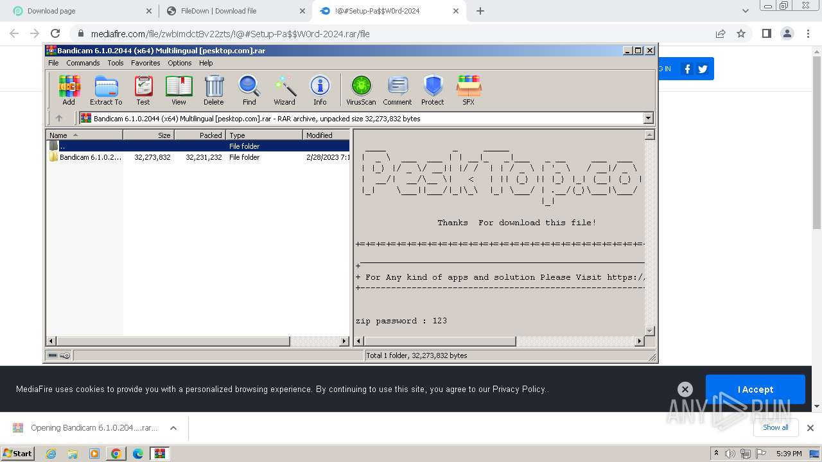822x462 pixels.
Task: Open the address path dropdown in WinRAR
Action: coord(648,118)
